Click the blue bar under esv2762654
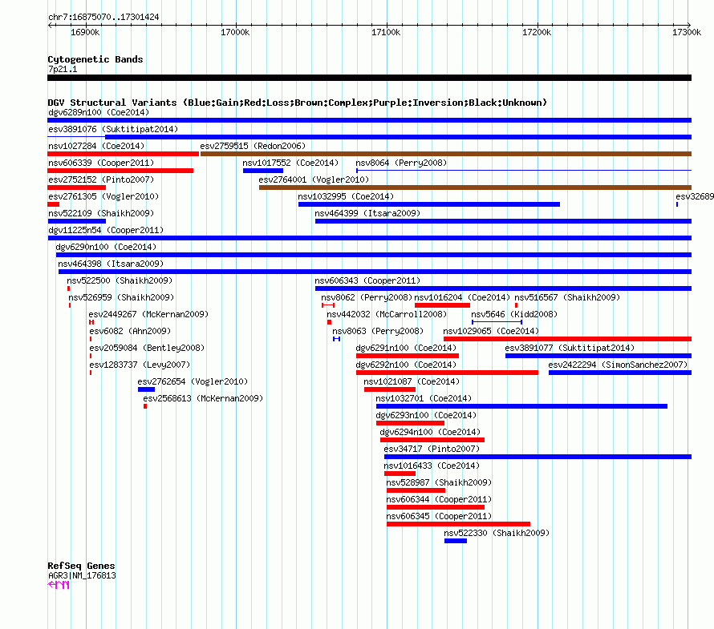Image resolution: width=714 pixels, height=629 pixels. [x=146, y=389]
